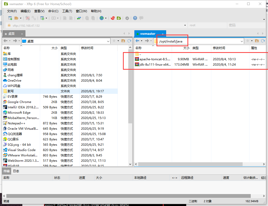
Task: Close the vwmaster tab
Action: point(163,34)
